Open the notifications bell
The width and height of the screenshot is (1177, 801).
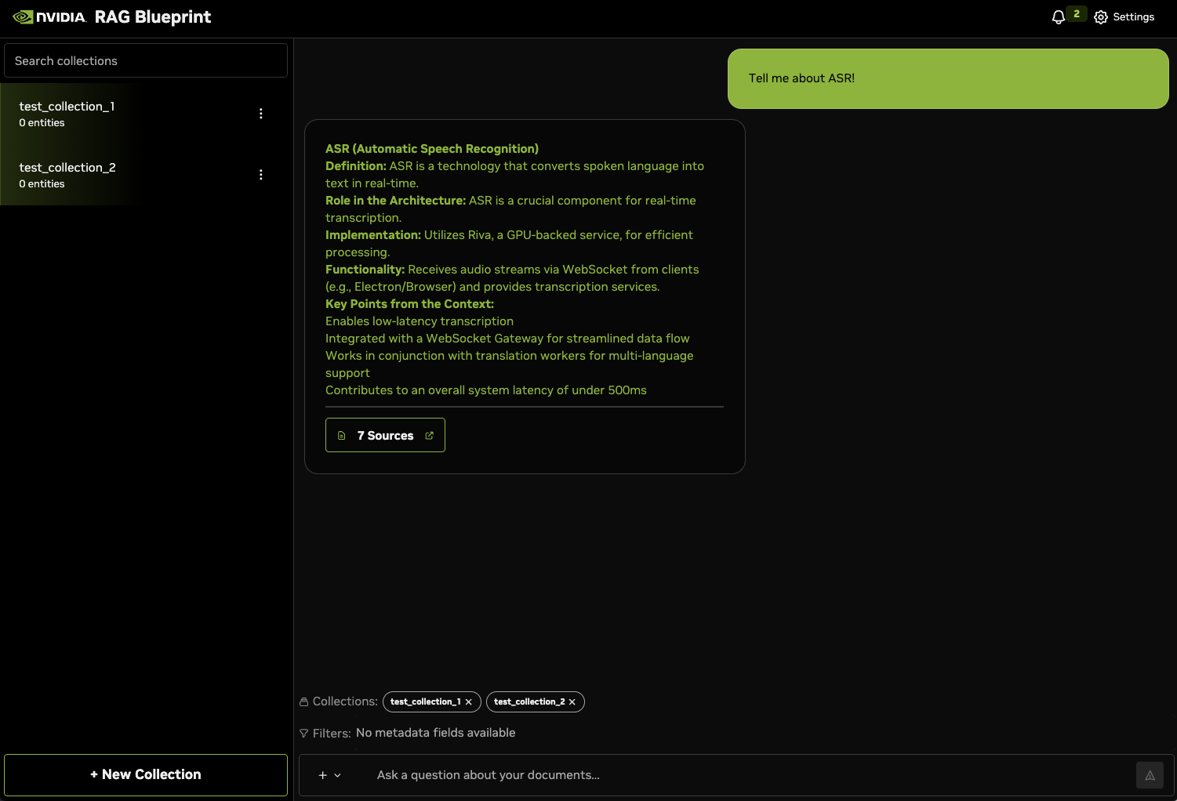[1059, 17]
